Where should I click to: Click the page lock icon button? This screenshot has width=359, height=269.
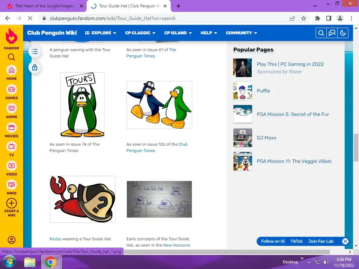35,68
